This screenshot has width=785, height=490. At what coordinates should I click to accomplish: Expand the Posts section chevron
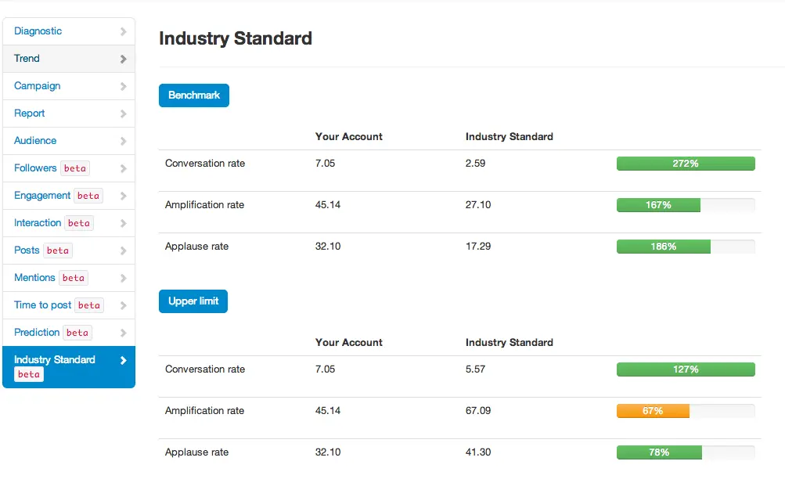pyautogui.click(x=123, y=251)
